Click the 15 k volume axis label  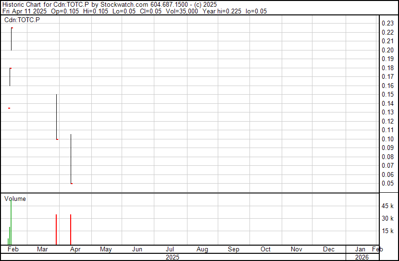point(387,231)
